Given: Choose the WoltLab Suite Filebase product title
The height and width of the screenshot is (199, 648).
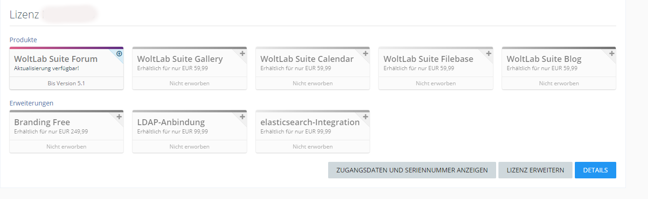Looking at the screenshot, I should pyautogui.click(x=428, y=59).
